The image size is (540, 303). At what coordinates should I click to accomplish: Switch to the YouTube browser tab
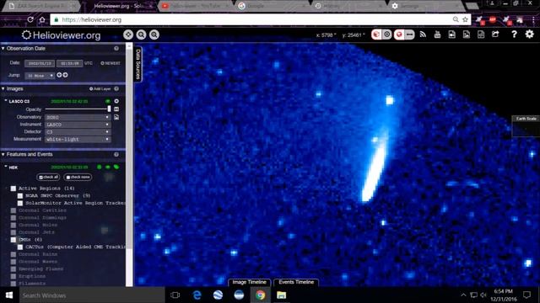click(197, 6)
